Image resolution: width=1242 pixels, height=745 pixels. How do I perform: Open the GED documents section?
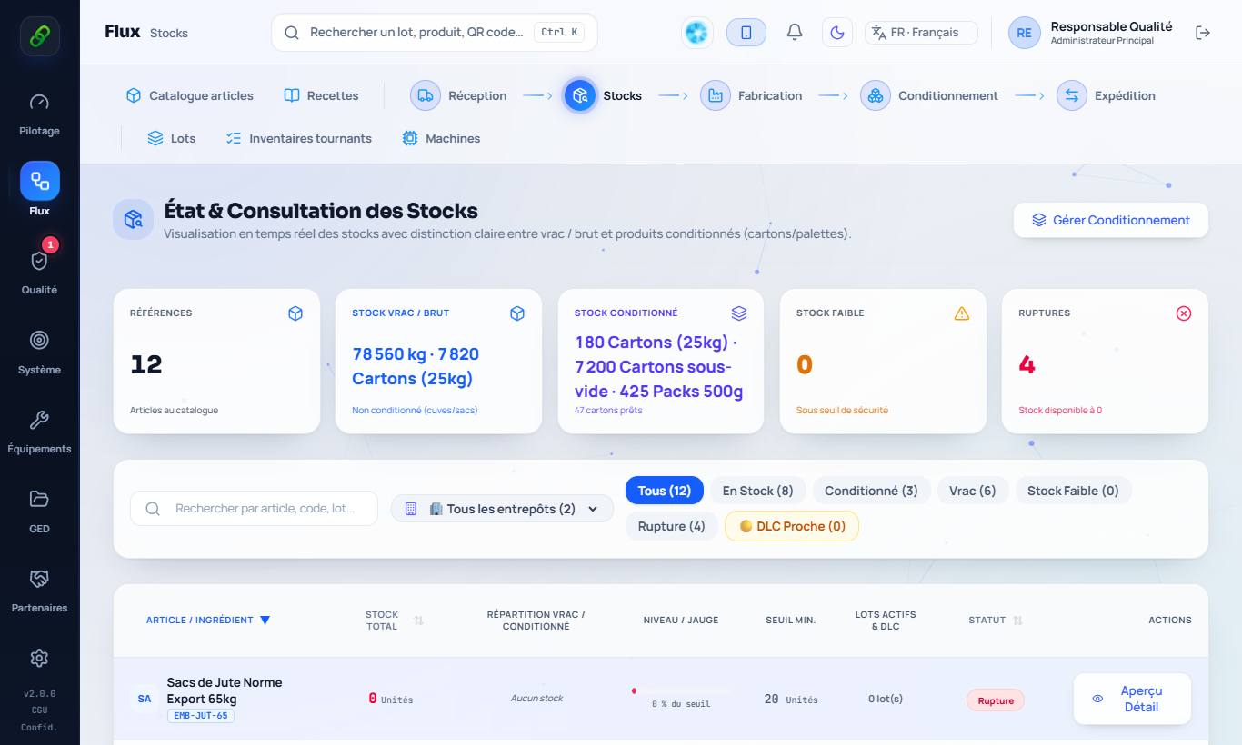point(39,512)
